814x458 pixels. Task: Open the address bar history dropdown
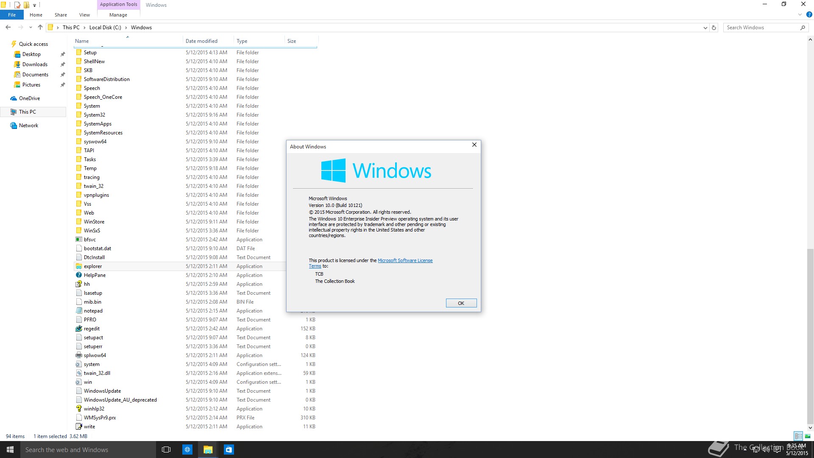[x=705, y=28]
